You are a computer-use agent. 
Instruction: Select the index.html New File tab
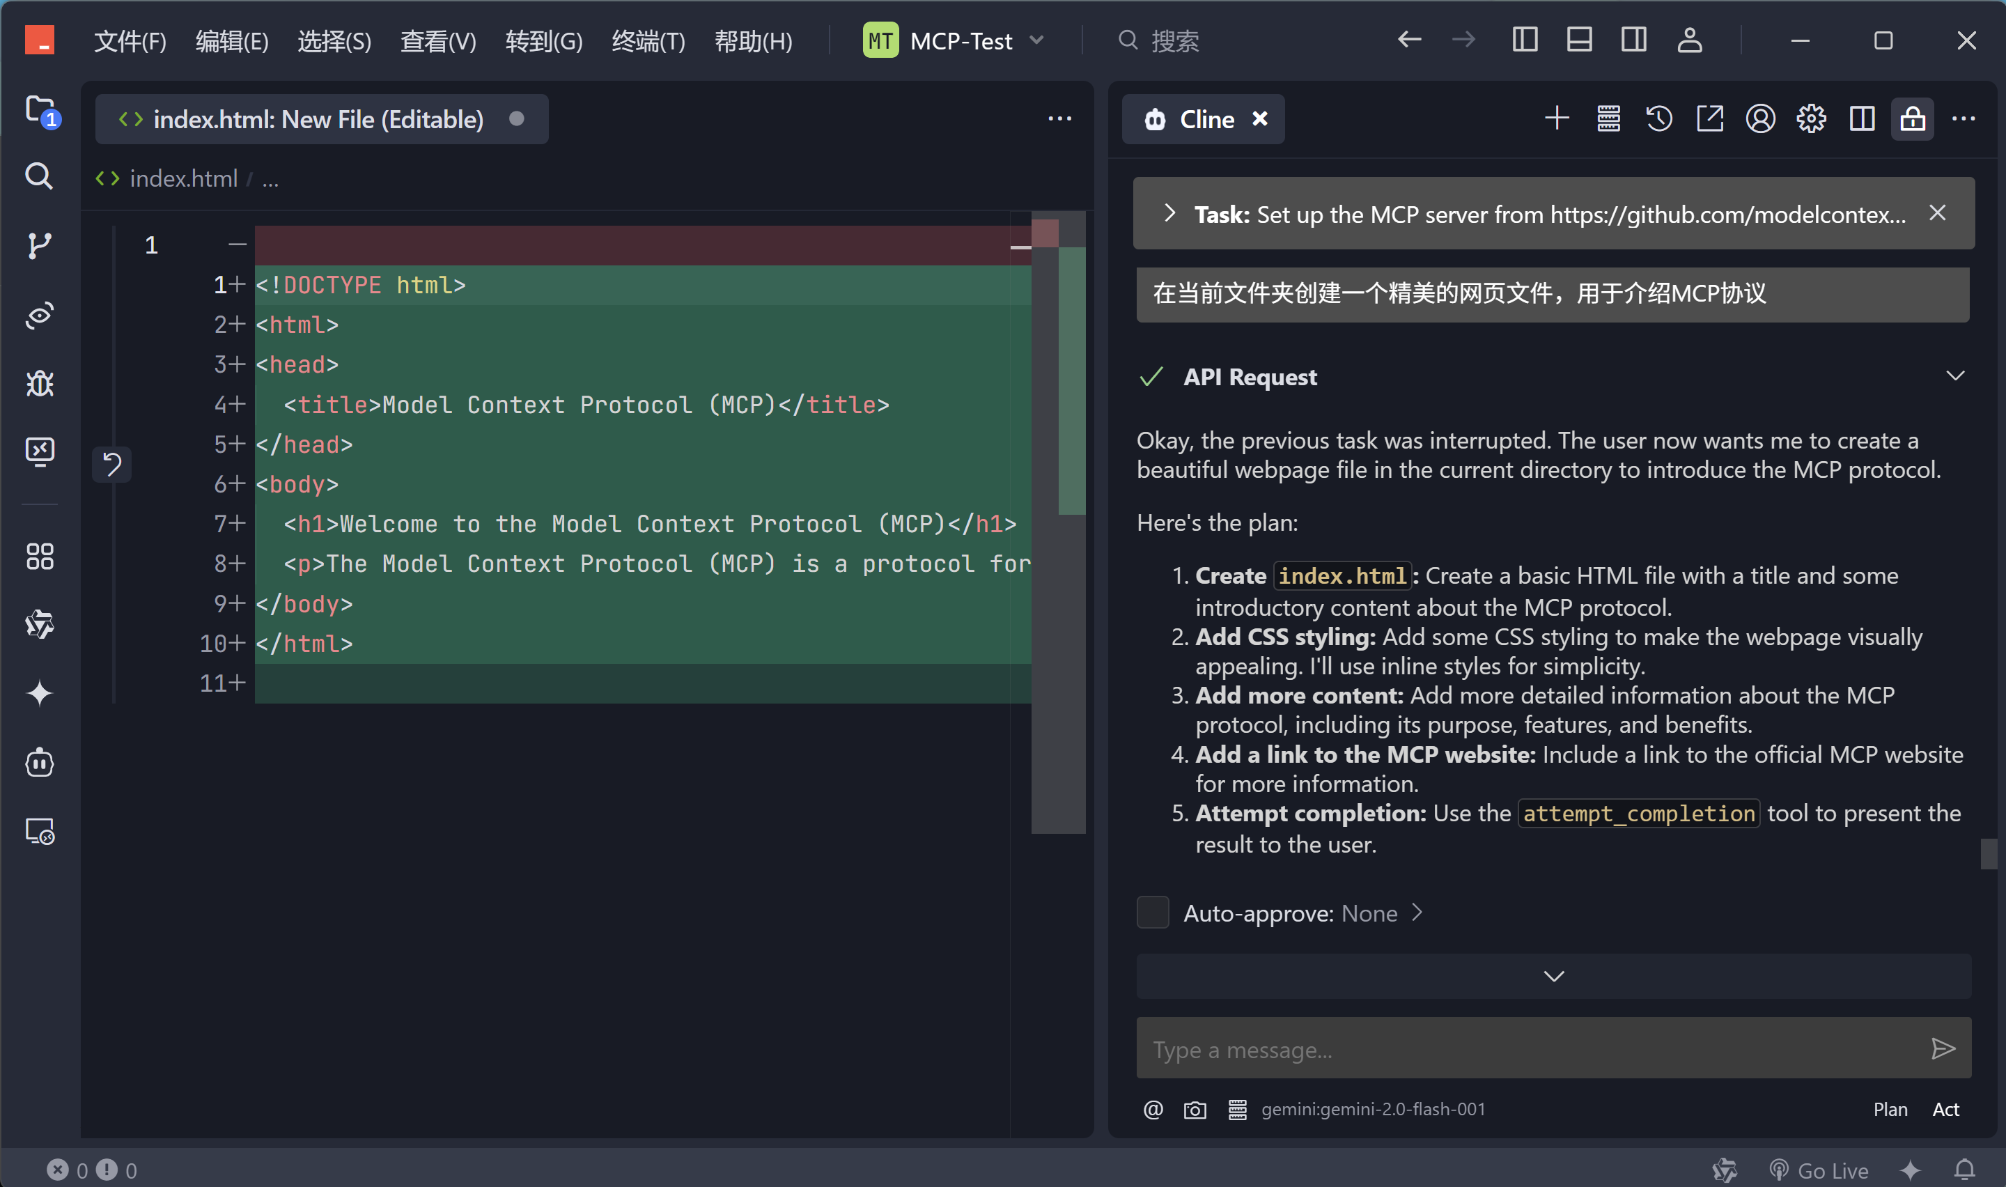(x=320, y=119)
